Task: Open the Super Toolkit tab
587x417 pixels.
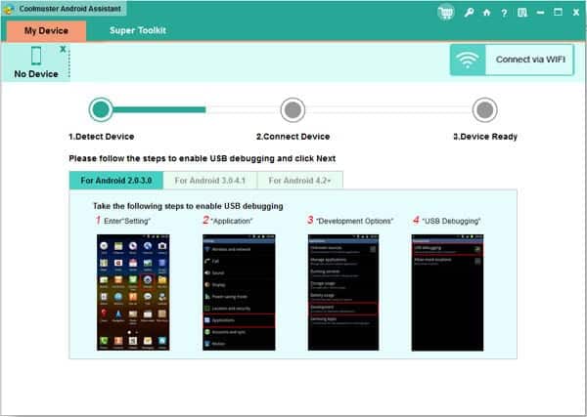Action: 138,30
